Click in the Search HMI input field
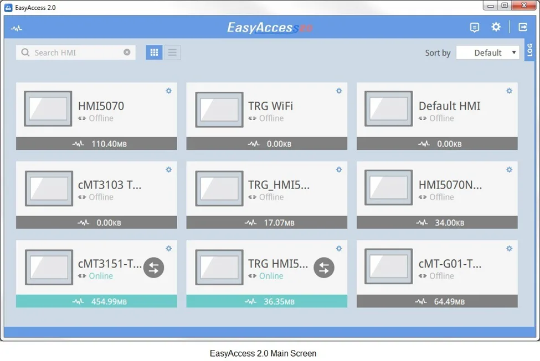Viewport: 540px width, 361px height. coord(76,53)
